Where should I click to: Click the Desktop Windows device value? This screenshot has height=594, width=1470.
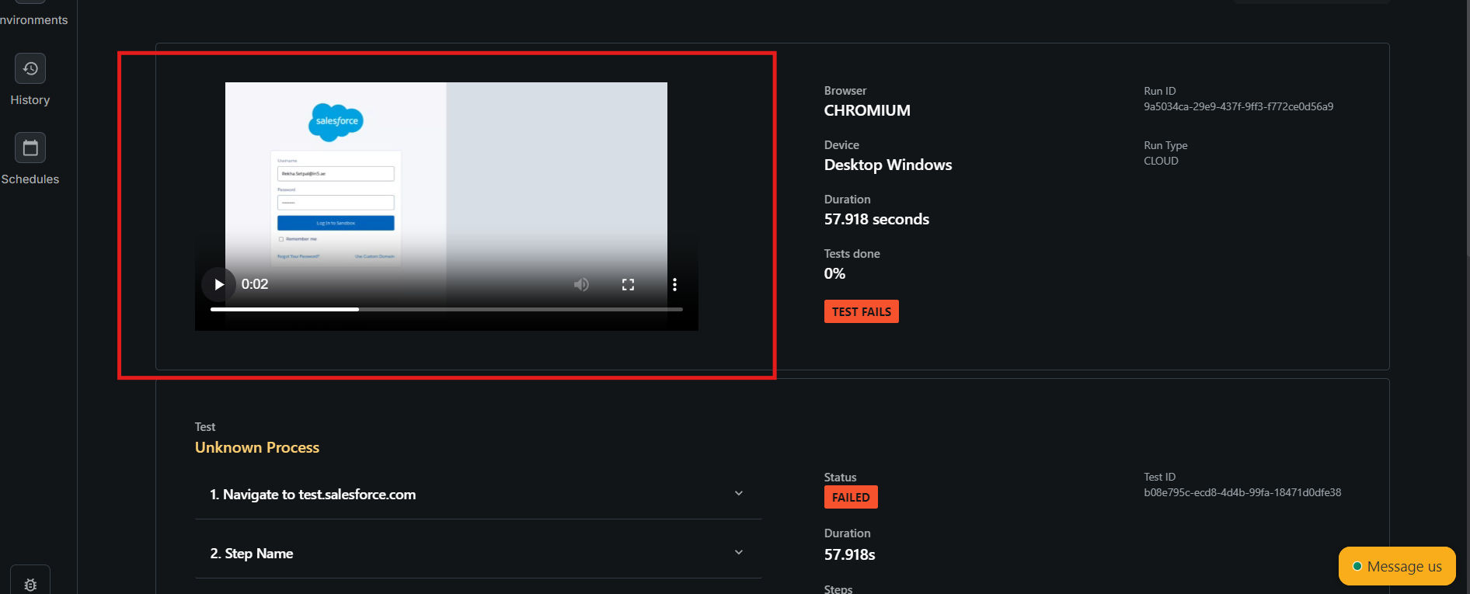pyautogui.click(x=888, y=165)
